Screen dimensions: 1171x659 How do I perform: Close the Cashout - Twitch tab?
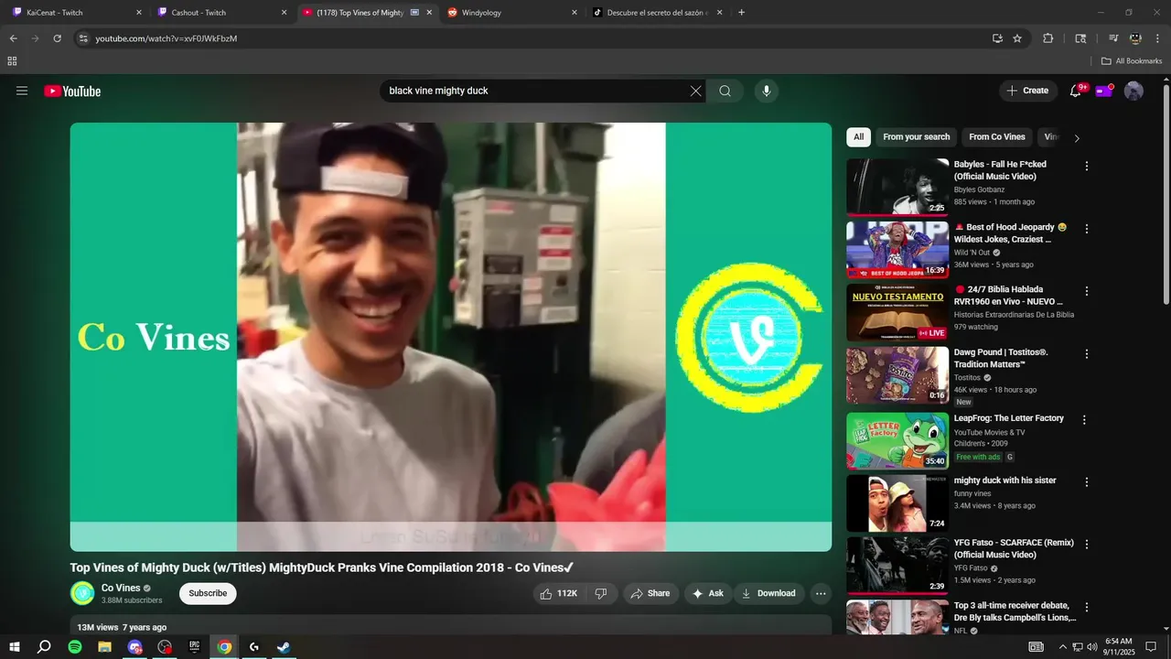tap(284, 13)
